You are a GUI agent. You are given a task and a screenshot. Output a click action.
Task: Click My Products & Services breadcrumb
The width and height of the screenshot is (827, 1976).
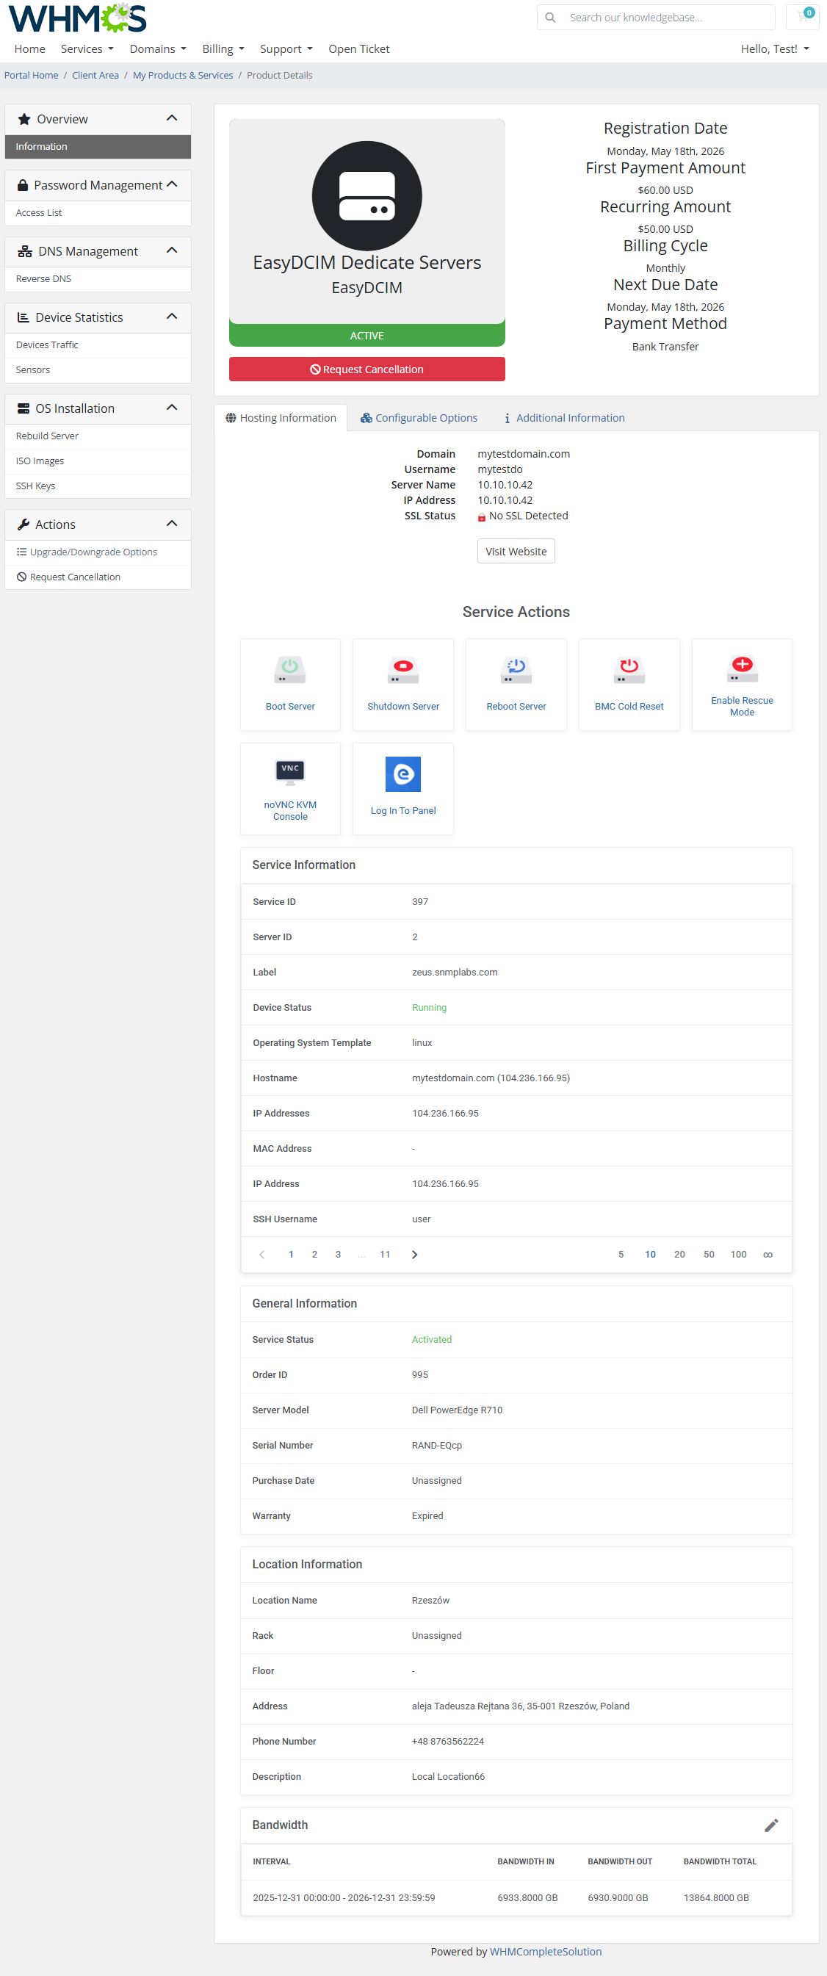[183, 75]
